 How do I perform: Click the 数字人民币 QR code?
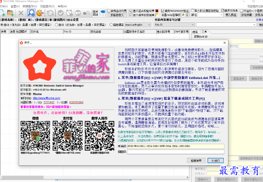point(100,136)
